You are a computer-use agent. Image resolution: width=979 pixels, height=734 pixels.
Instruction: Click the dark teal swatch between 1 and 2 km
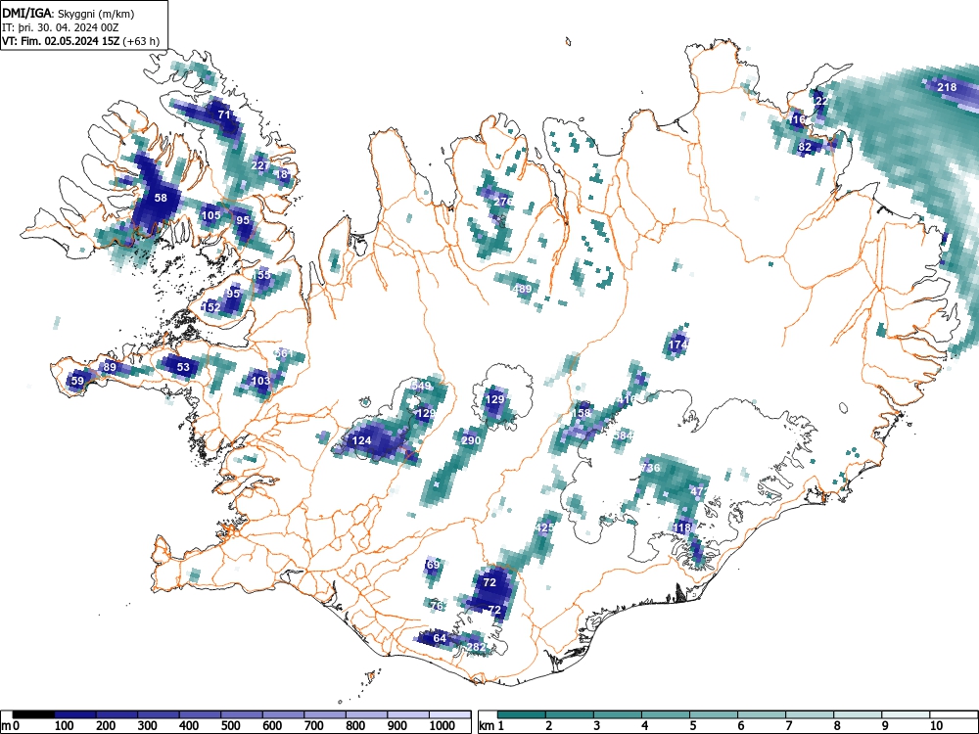[522, 714]
